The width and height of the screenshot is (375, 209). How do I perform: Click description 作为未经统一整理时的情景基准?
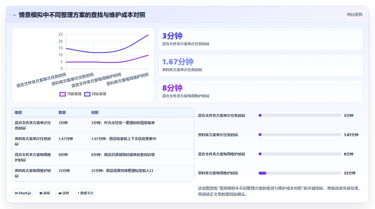coord(129,123)
